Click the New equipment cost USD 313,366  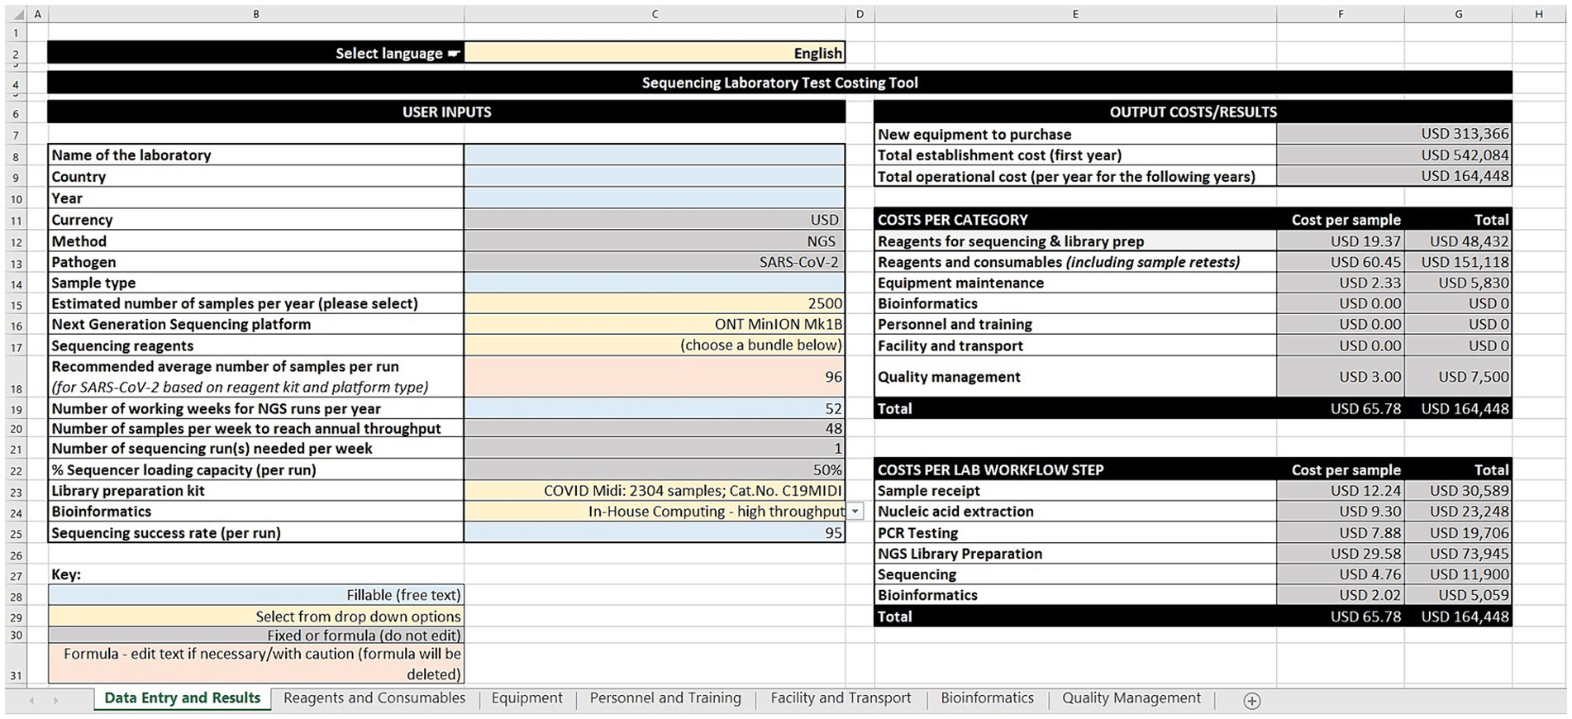pyautogui.click(x=1394, y=133)
